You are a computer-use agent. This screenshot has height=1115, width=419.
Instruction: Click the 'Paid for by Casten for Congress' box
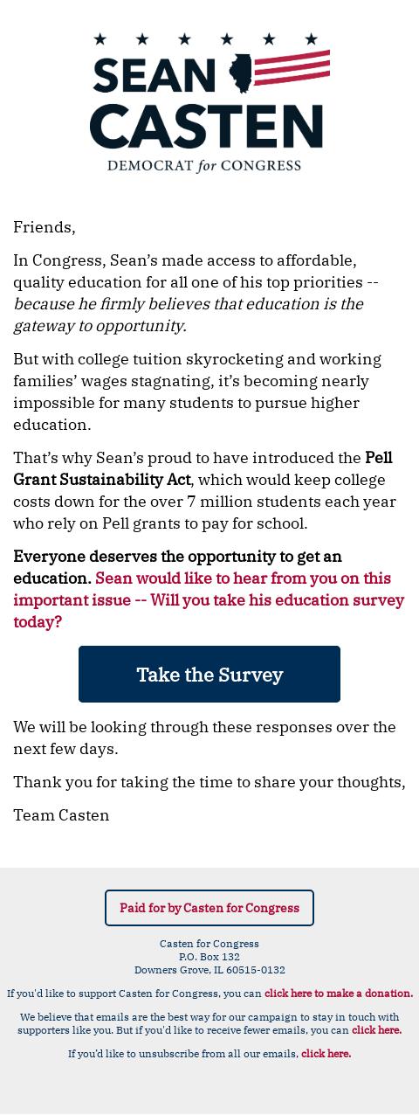(209, 908)
